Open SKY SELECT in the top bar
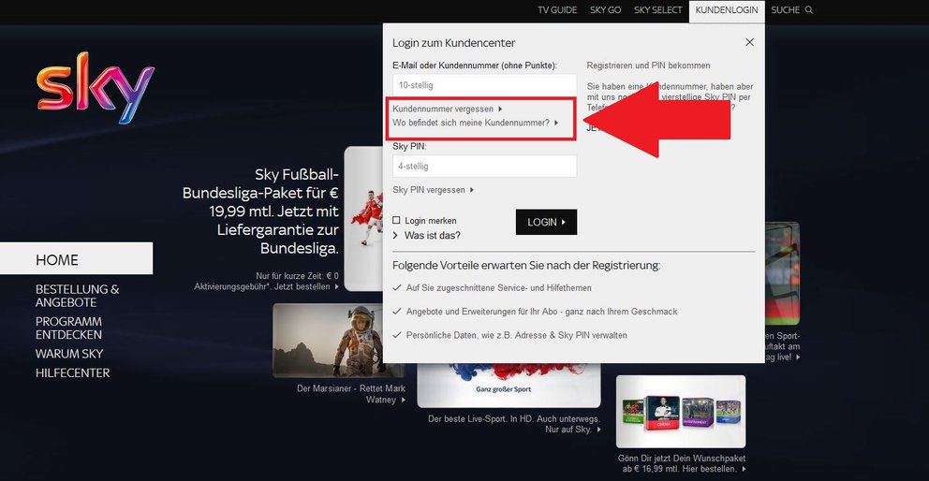The height and width of the screenshot is (481, 929). 657,10
